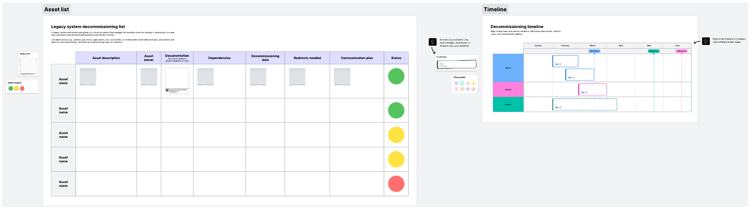The width and height of the screenshot is (750, 210).
Task: Select the 0.5 story point badge
Action: pos(456,83)
